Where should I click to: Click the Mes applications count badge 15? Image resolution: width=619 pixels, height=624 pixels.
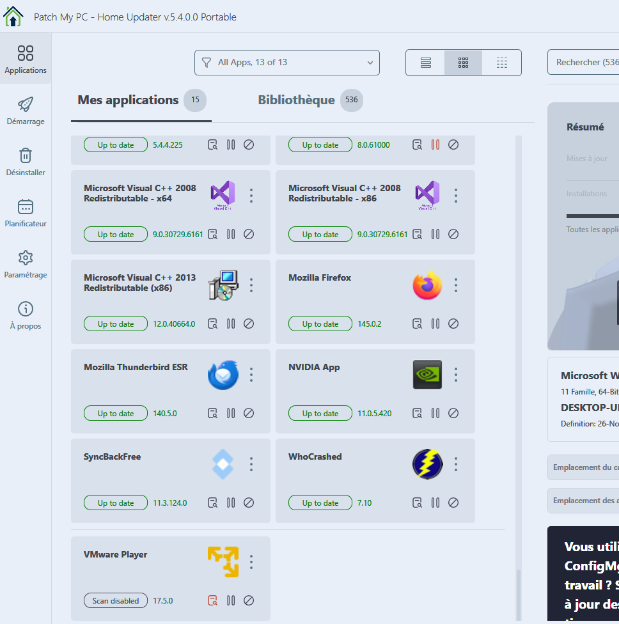(x=195, y=100)
